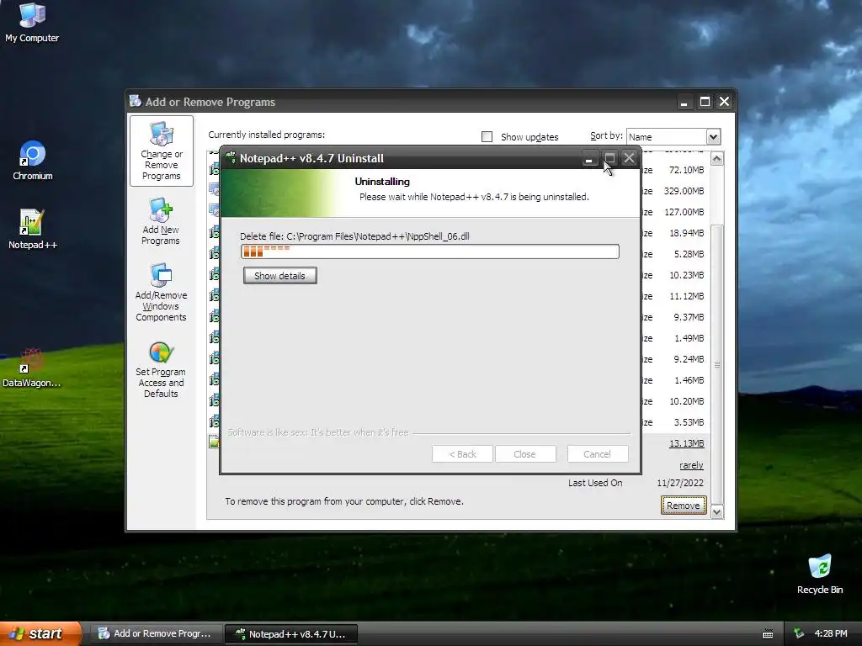Click the Cancel button in uninstaller
Screen dimensions: 862x646
click(598, 454)
